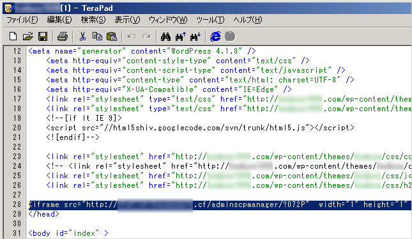Click adminscpmanager text in iframe URL
The height and width of the screenshot is (239, 412).
click(x=245, y=204)
